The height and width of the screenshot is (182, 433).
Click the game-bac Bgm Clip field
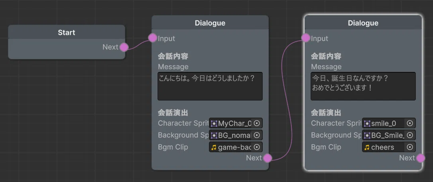click(x=236, y=147)
